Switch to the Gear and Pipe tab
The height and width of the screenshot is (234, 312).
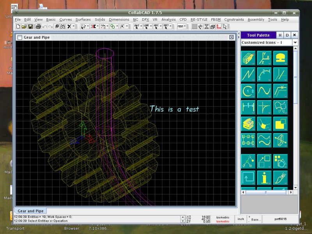[30, 211]
